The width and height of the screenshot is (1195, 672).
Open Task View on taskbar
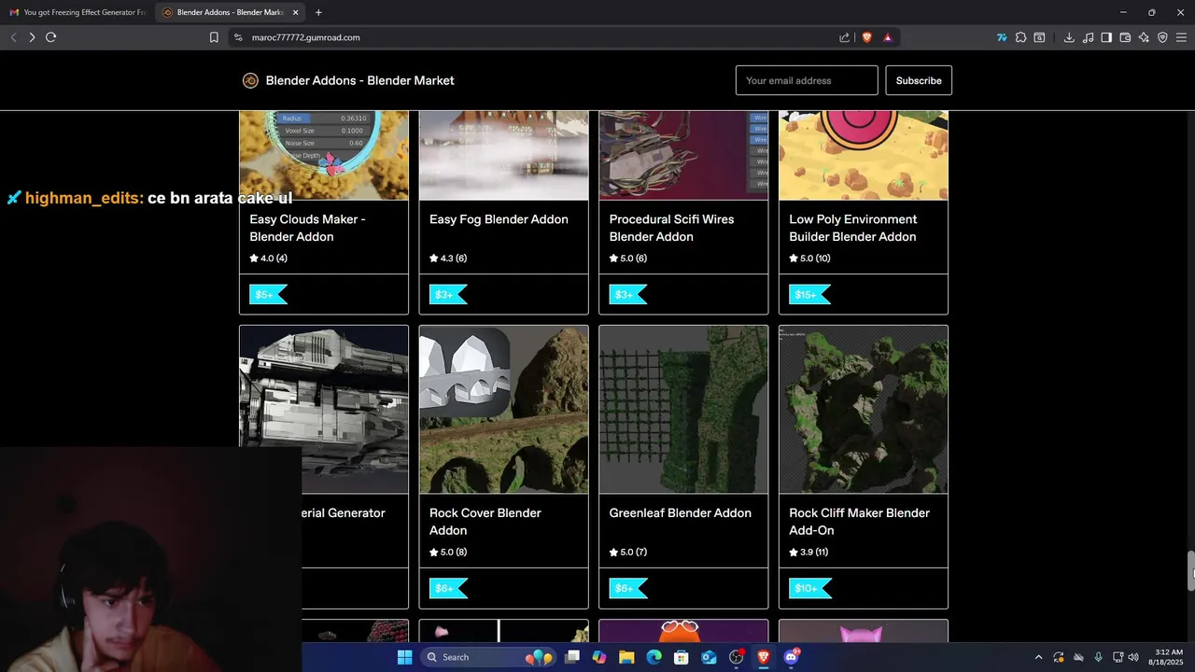(572, 657)
